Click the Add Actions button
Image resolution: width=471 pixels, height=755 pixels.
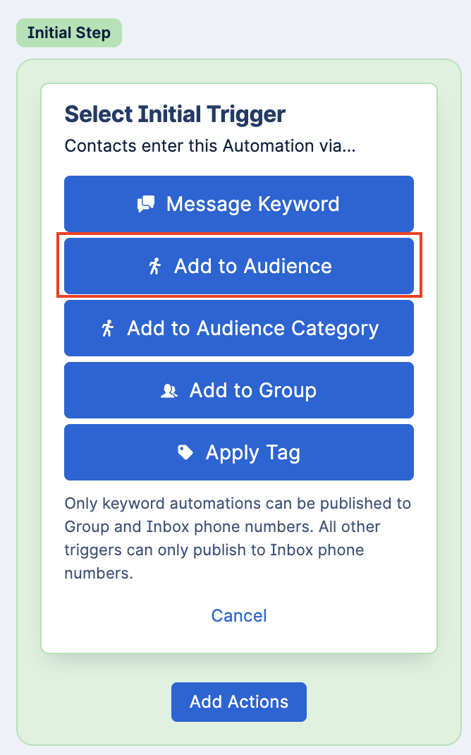(239, 701)
